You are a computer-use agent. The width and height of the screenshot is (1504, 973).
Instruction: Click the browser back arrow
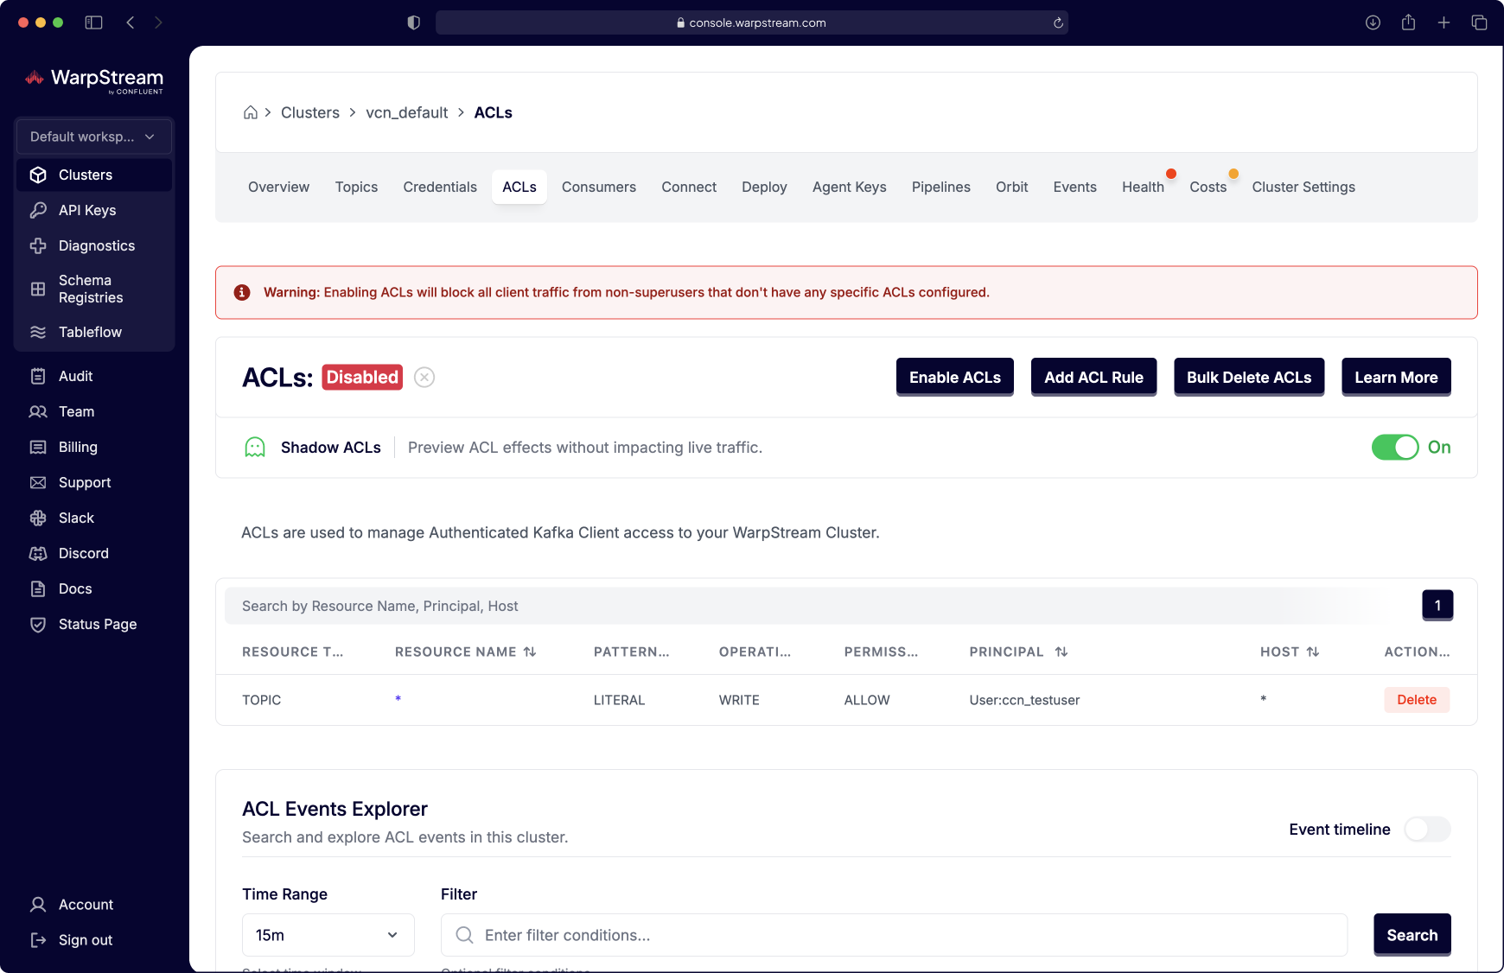pyautogui.click(x=131, y=22)
